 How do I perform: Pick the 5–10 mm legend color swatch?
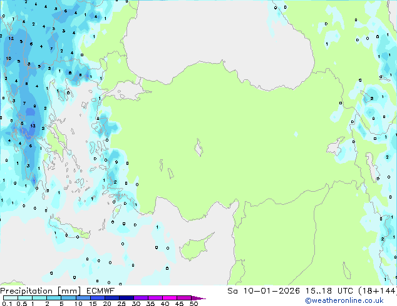coord(68,298)
